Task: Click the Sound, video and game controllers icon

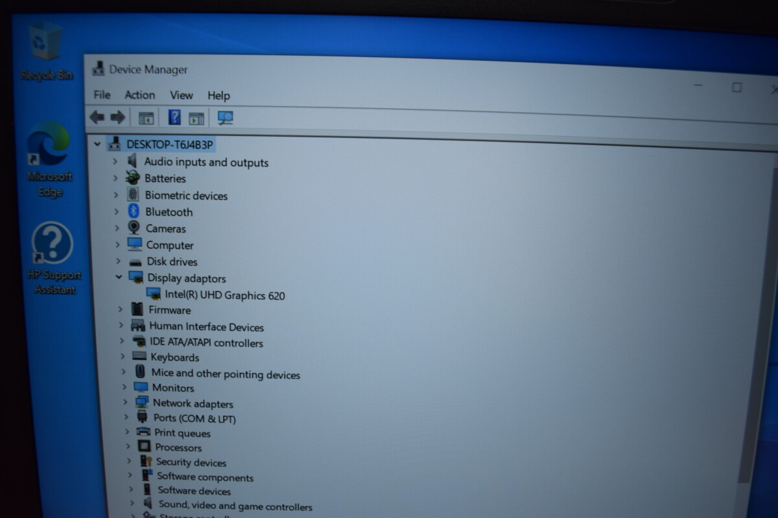Action: pyautogui.click(x=148, y=504)
